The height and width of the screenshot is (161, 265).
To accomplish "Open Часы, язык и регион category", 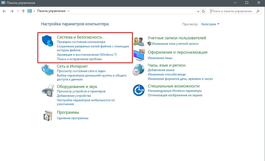I will (167, 65).
